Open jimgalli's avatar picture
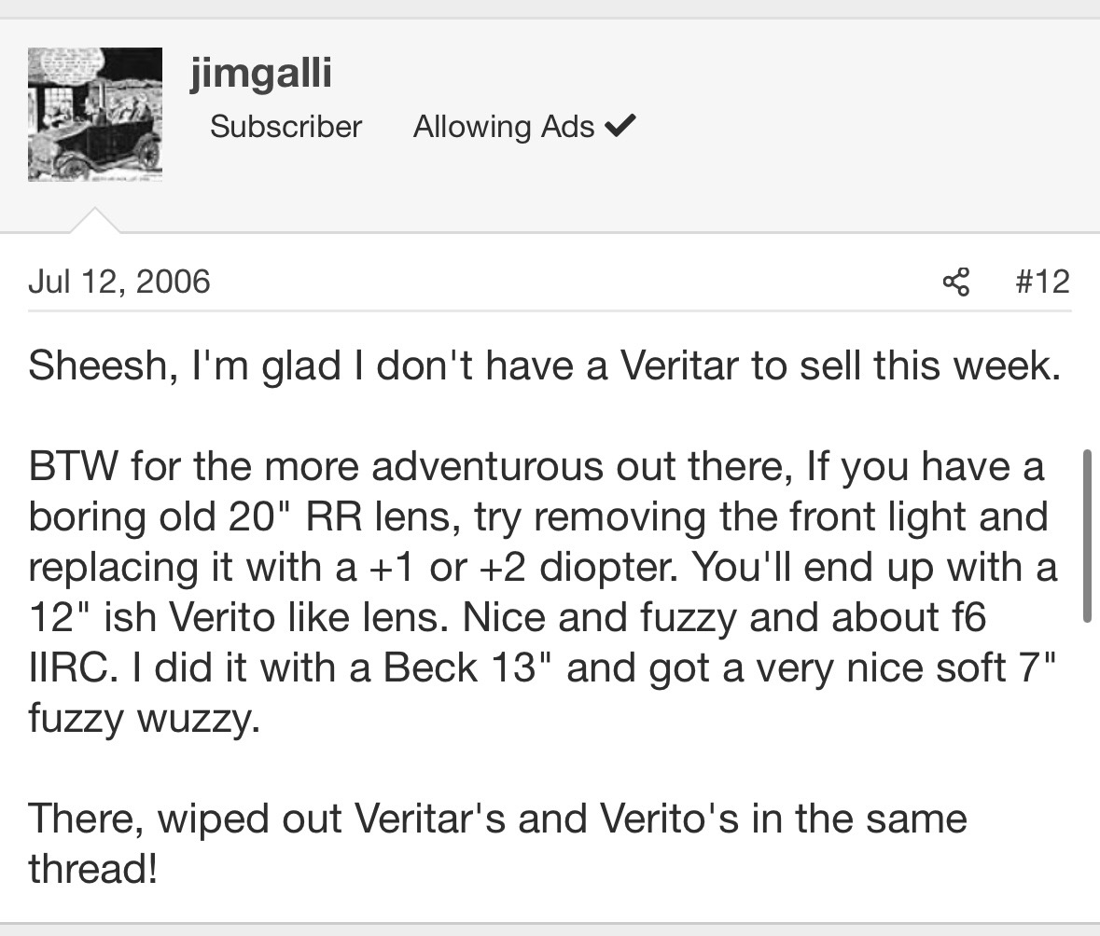This screenshot has width=1100, height=936. 94,114
